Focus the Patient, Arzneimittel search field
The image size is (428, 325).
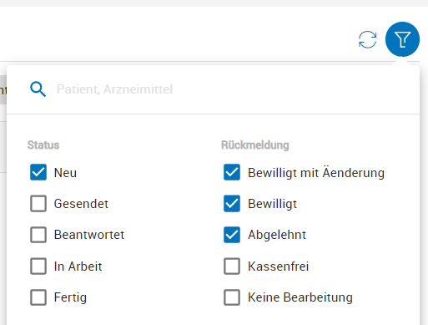[x=223, y=89]
